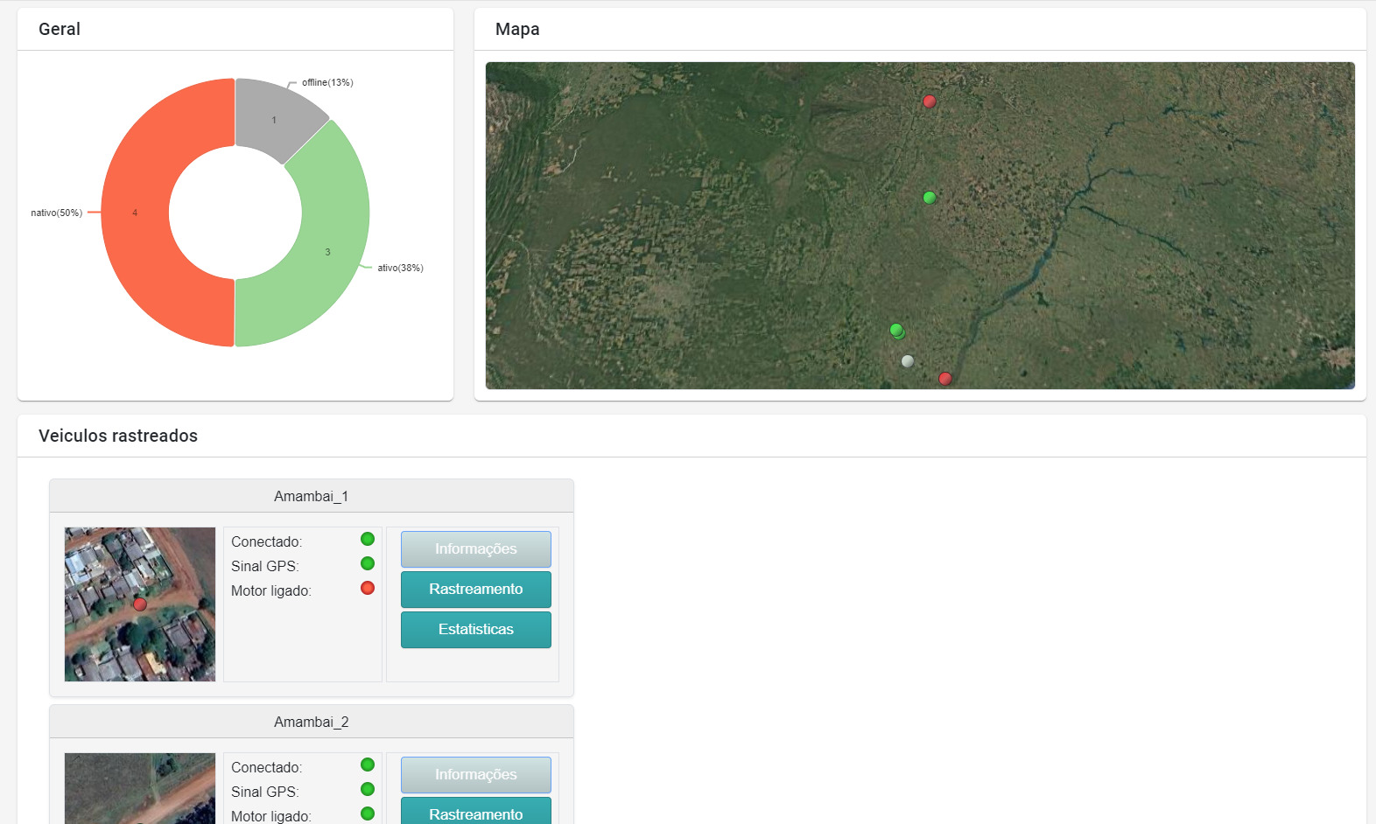The height and width of the screenshot is (824, 1376).
Task: Click Amambai_1 Conectado green status indicator
Action: pos(368,539)
